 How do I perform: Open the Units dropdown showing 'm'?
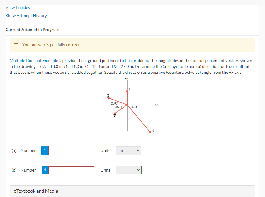[x=128, y=150]
